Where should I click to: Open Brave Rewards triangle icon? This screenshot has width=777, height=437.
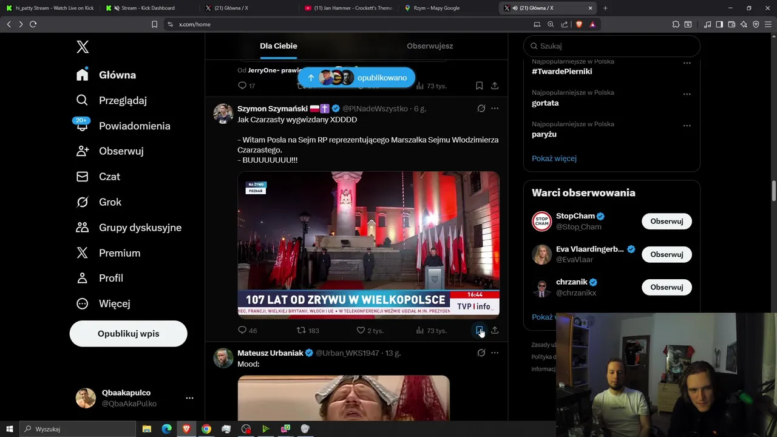pyautogui.click(x=592, y=24)
